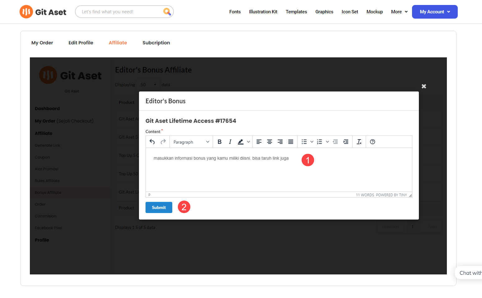
Task: Toggle italic formatting
Action: 230,142
